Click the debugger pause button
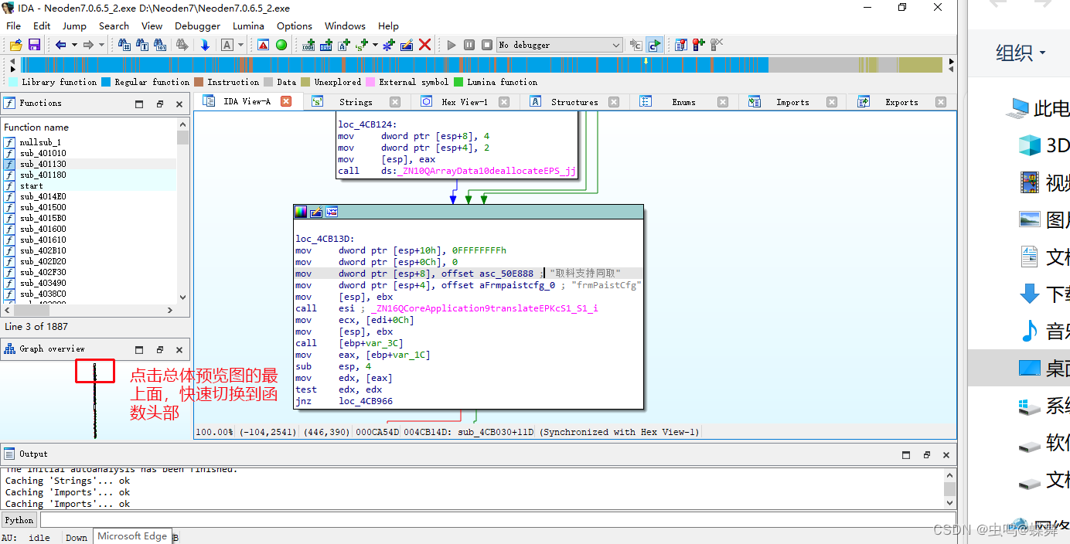This screenshot has height=544, width=1070. (x=469, y=45)
